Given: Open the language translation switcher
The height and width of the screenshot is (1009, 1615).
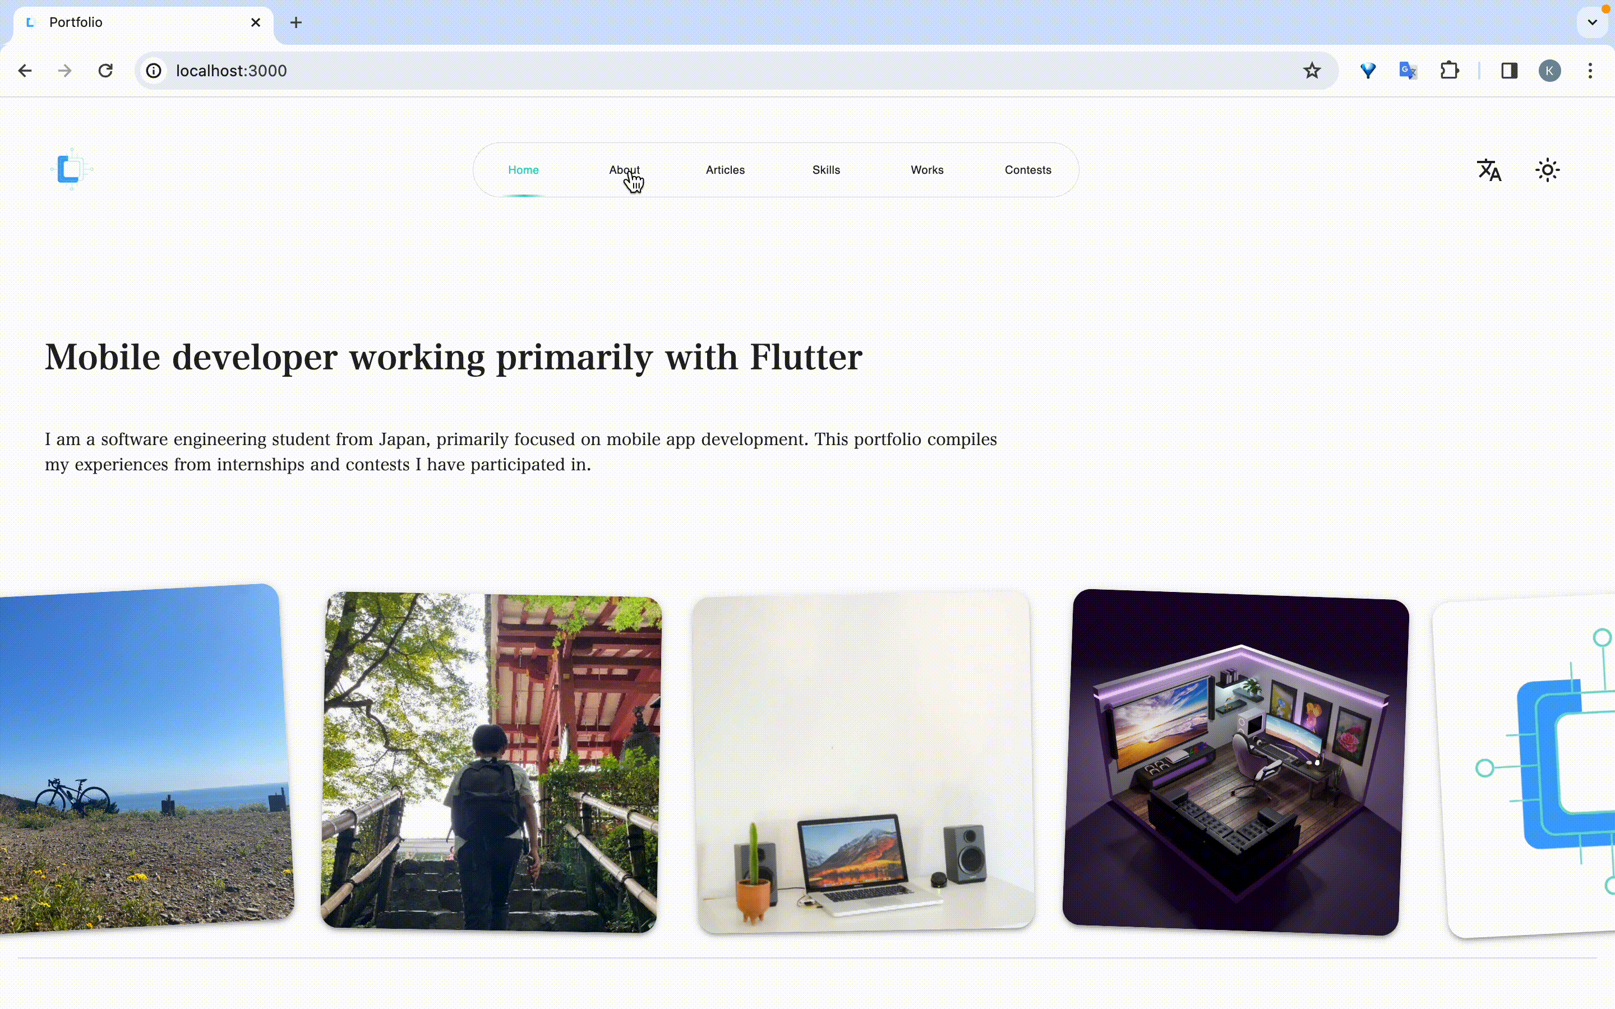Looking at the screenshot, I should pos(1489,170).
